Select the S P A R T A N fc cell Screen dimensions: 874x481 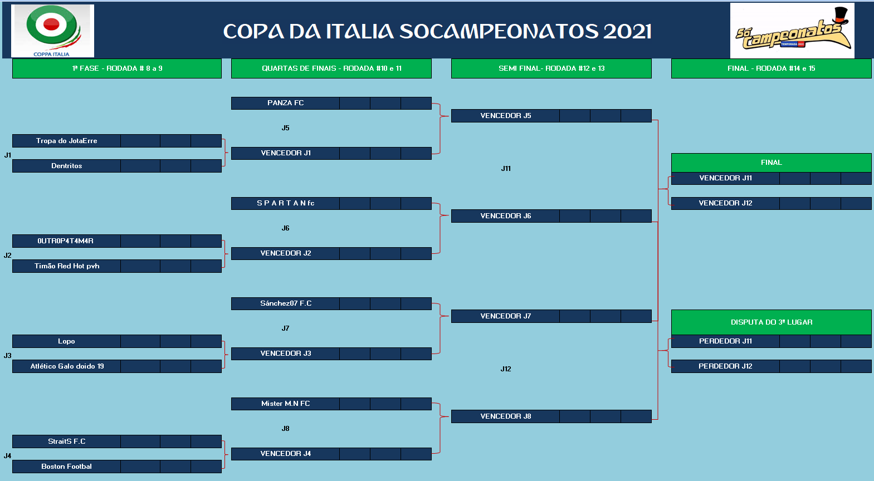click(x=285, y=203)
